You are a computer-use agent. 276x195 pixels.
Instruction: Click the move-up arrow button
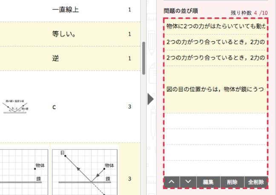(172, 182)
